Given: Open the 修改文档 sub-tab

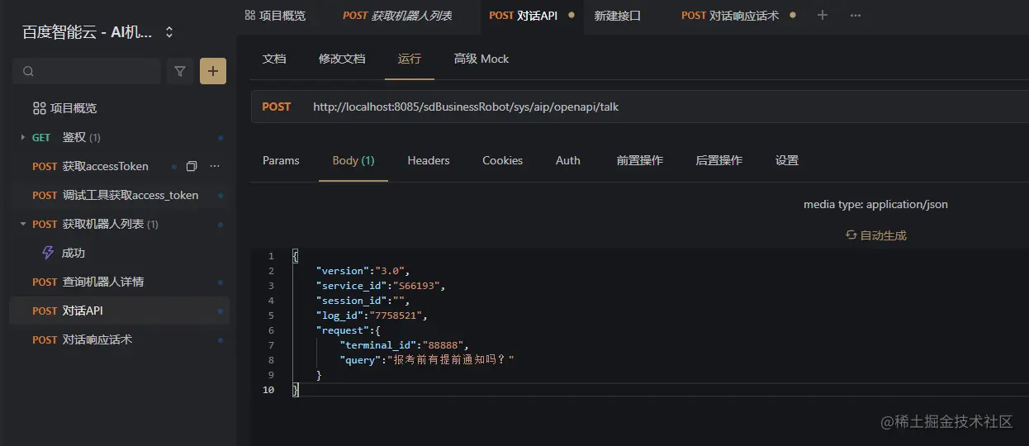Looking at the screenshot, I should click(x=342, y=59).
